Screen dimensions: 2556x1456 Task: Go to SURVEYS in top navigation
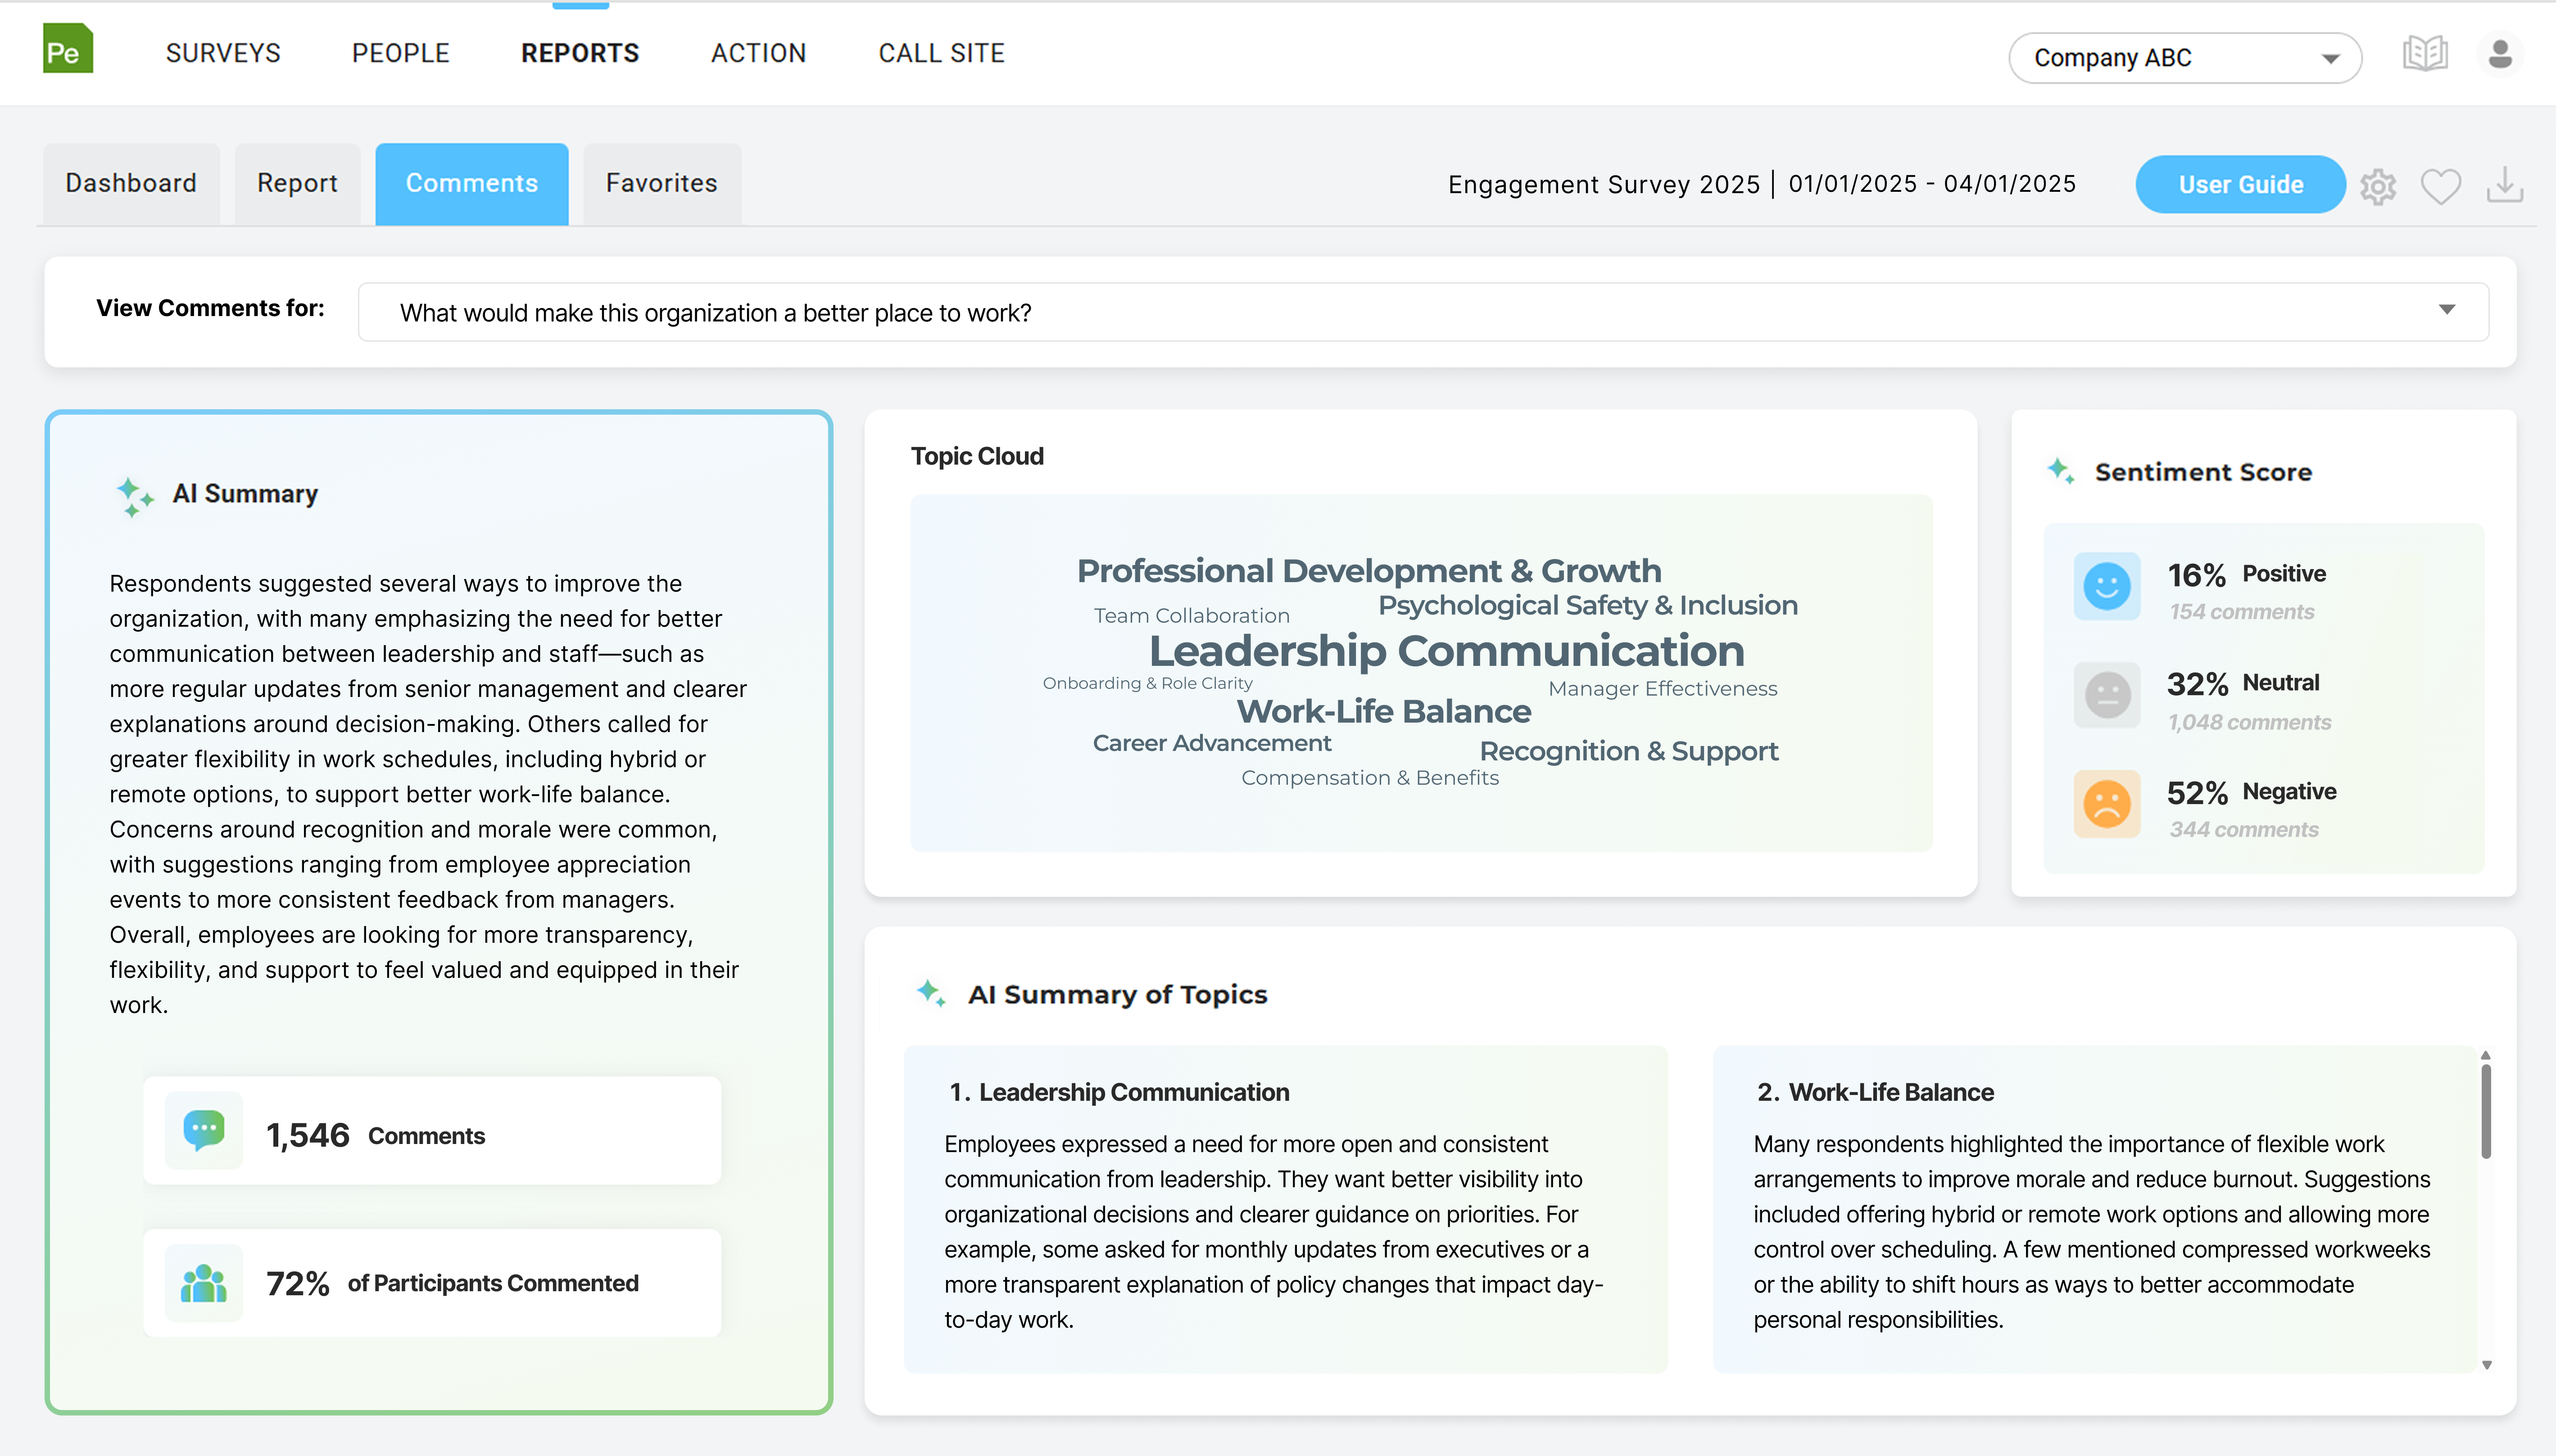[223, 53]
